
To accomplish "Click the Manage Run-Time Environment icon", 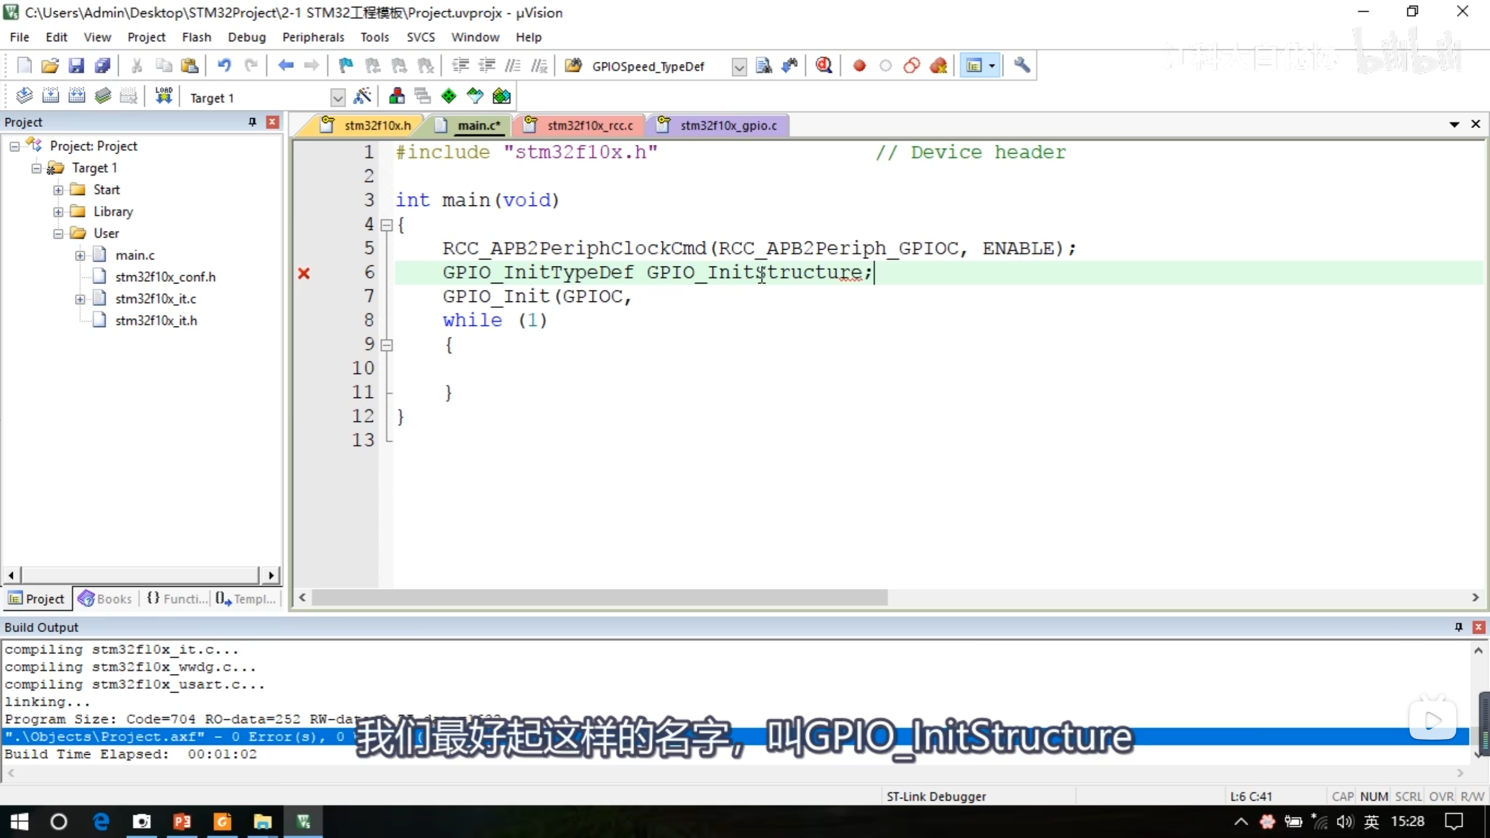I will (449, 97).
